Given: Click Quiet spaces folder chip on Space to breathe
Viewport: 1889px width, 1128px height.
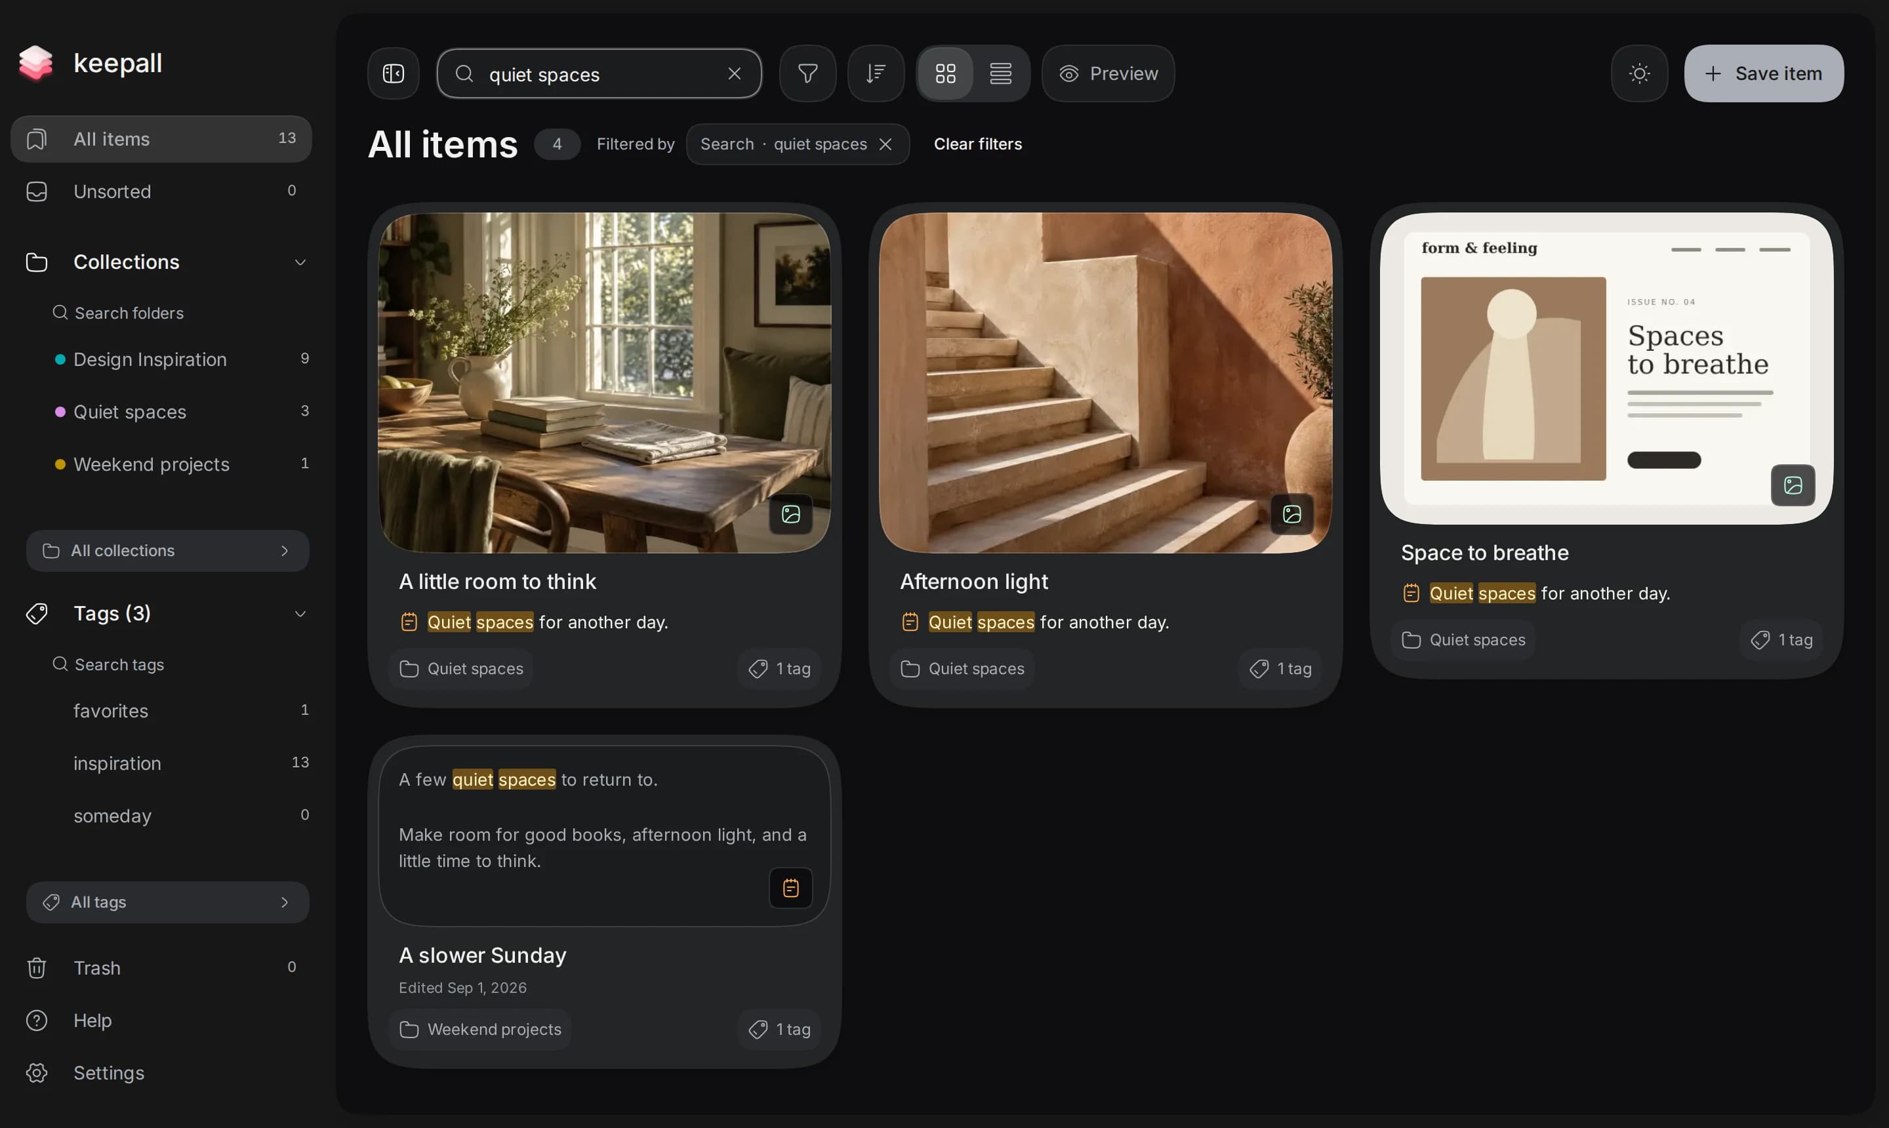Looking at the screenshot, I should click(1463, 640).
